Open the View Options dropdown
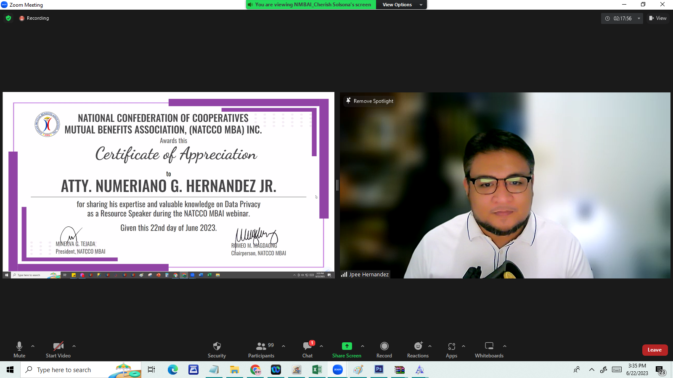 coord(402,5)
